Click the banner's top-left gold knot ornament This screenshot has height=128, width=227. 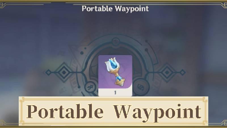pyautogui.click(x=22, y=100)
